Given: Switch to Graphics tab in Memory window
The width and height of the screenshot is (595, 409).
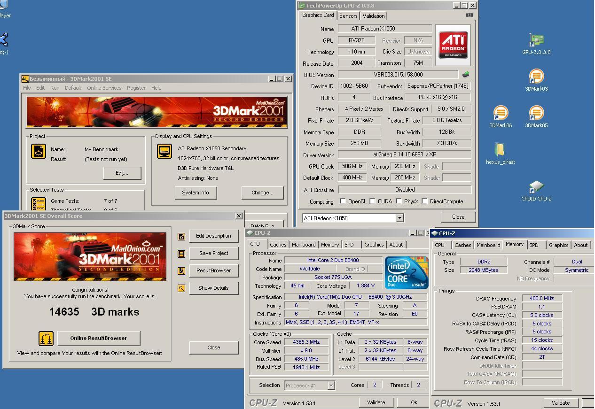Looking at the screenshot, I should pos(558,245).
